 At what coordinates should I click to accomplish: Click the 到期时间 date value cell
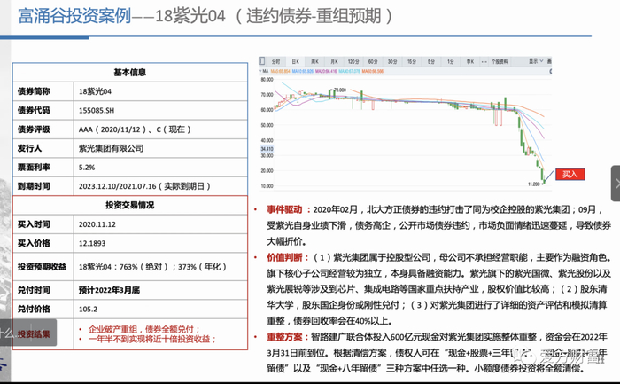coord(160,186)
